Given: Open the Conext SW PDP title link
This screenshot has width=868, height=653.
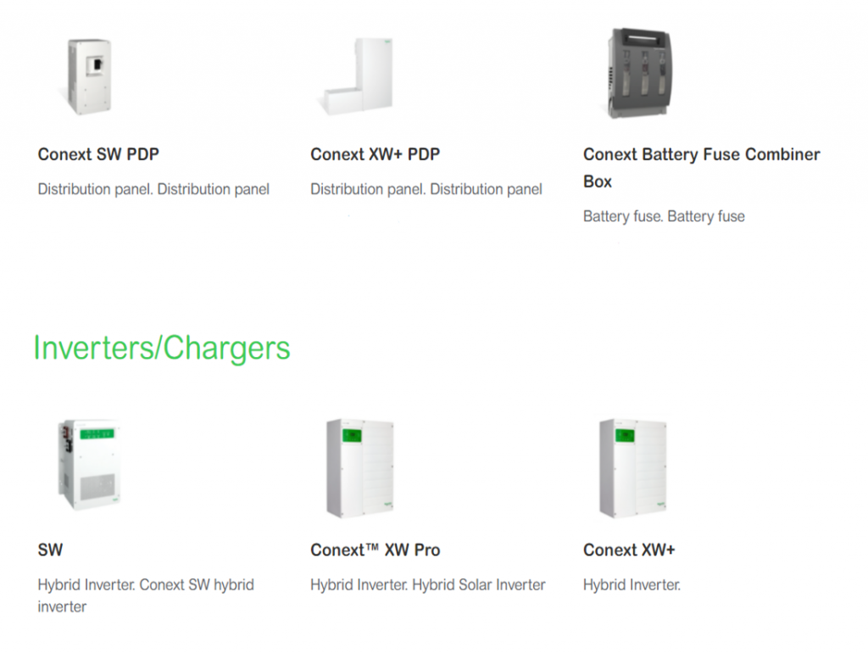Looking at the screenshot, I should coord(98,154).
